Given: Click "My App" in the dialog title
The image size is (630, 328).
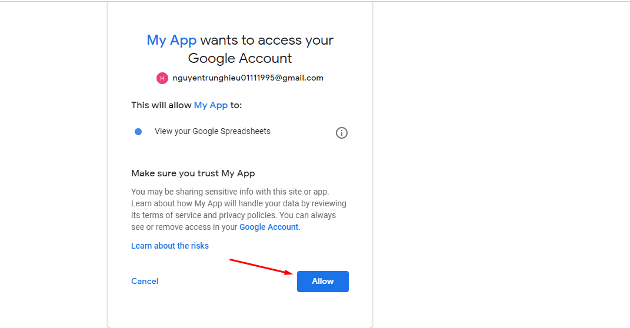Looking at the screenshot, I should click(x=172, y=40).
